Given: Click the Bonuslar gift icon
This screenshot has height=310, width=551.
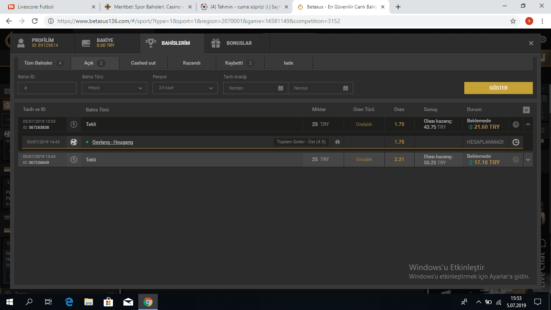Looking at the screenshot, I should pyautogui.click(x=216, y=43).
